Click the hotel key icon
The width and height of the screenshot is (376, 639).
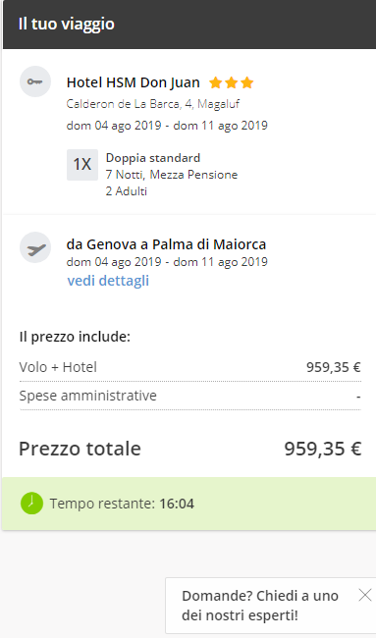[x=35, y=81]
